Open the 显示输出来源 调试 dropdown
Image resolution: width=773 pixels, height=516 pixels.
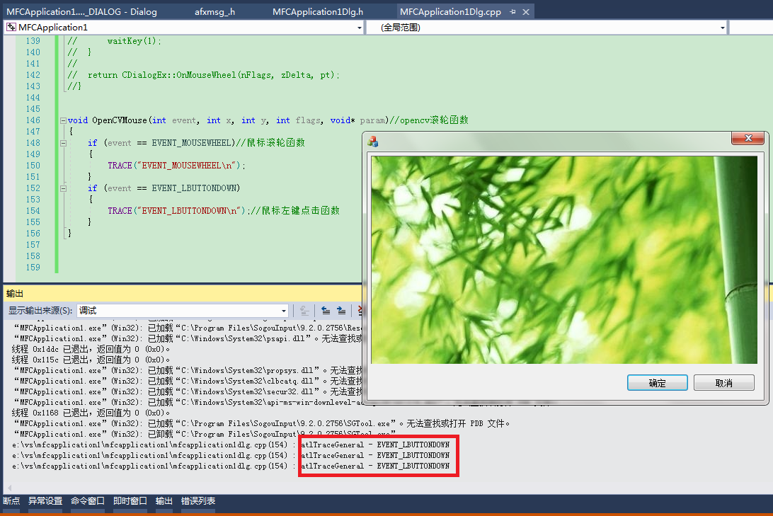click(x=283, y=310)
